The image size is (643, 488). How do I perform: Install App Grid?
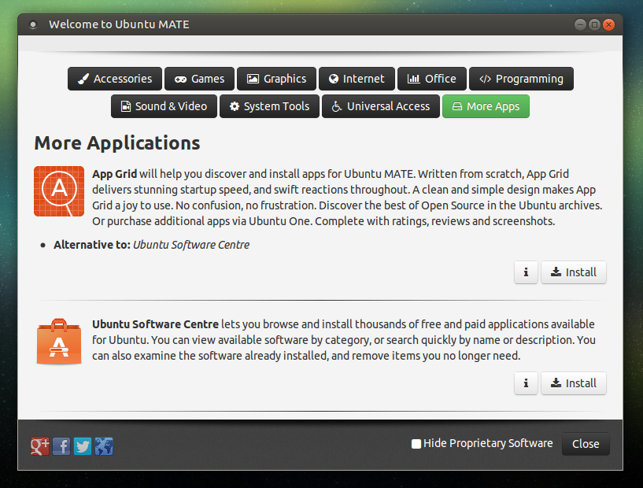click(573, 272)
